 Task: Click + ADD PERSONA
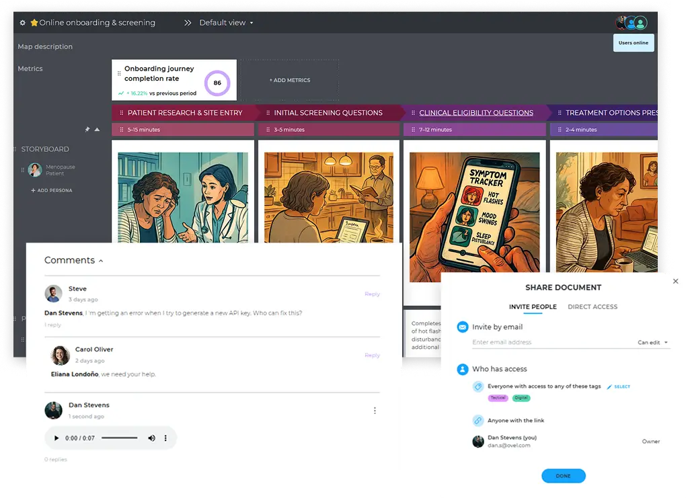click(x=52, y=191)
